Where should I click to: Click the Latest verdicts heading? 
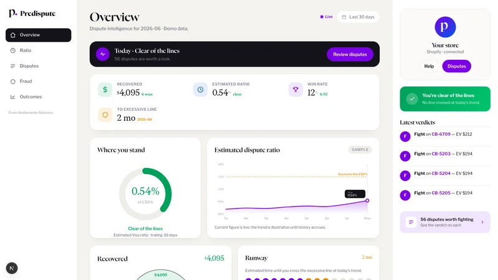click(x=417, y=123)
